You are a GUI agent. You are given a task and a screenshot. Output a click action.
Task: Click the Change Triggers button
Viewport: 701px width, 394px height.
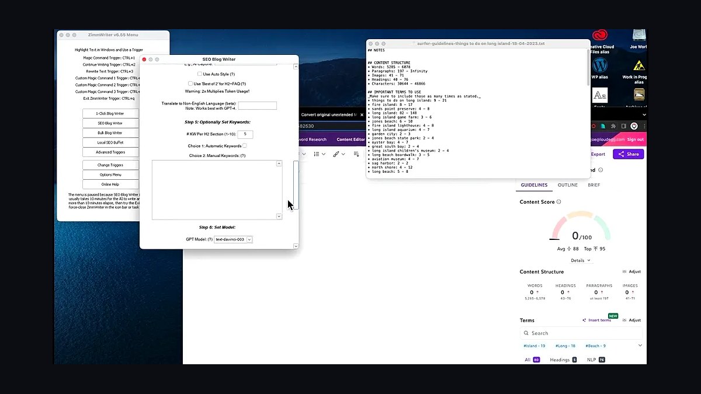[x=110, y=165]
